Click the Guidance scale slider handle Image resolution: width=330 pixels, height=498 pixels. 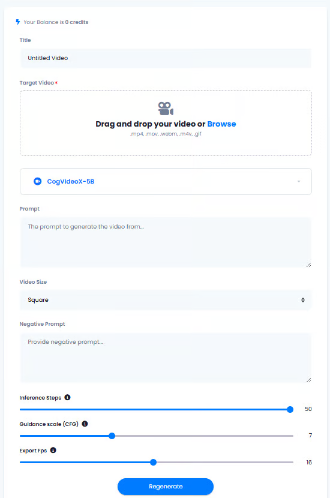(x=112, y=436)
